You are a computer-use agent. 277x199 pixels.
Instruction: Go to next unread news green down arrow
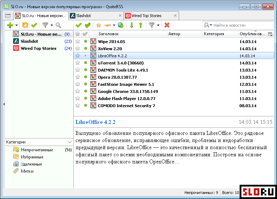[132, 25]
